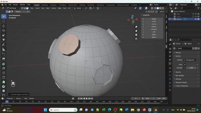Select the Loop Cut tool

click(x=4, y=73)
